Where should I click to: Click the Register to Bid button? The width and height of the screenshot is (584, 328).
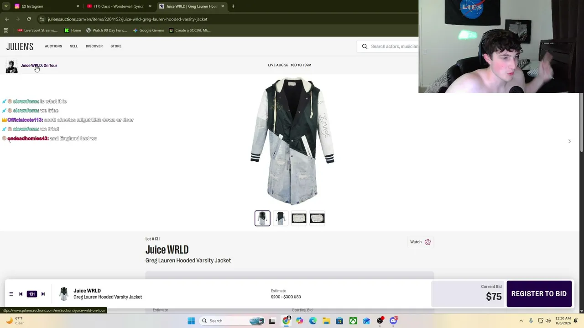(x=539, y=294)
